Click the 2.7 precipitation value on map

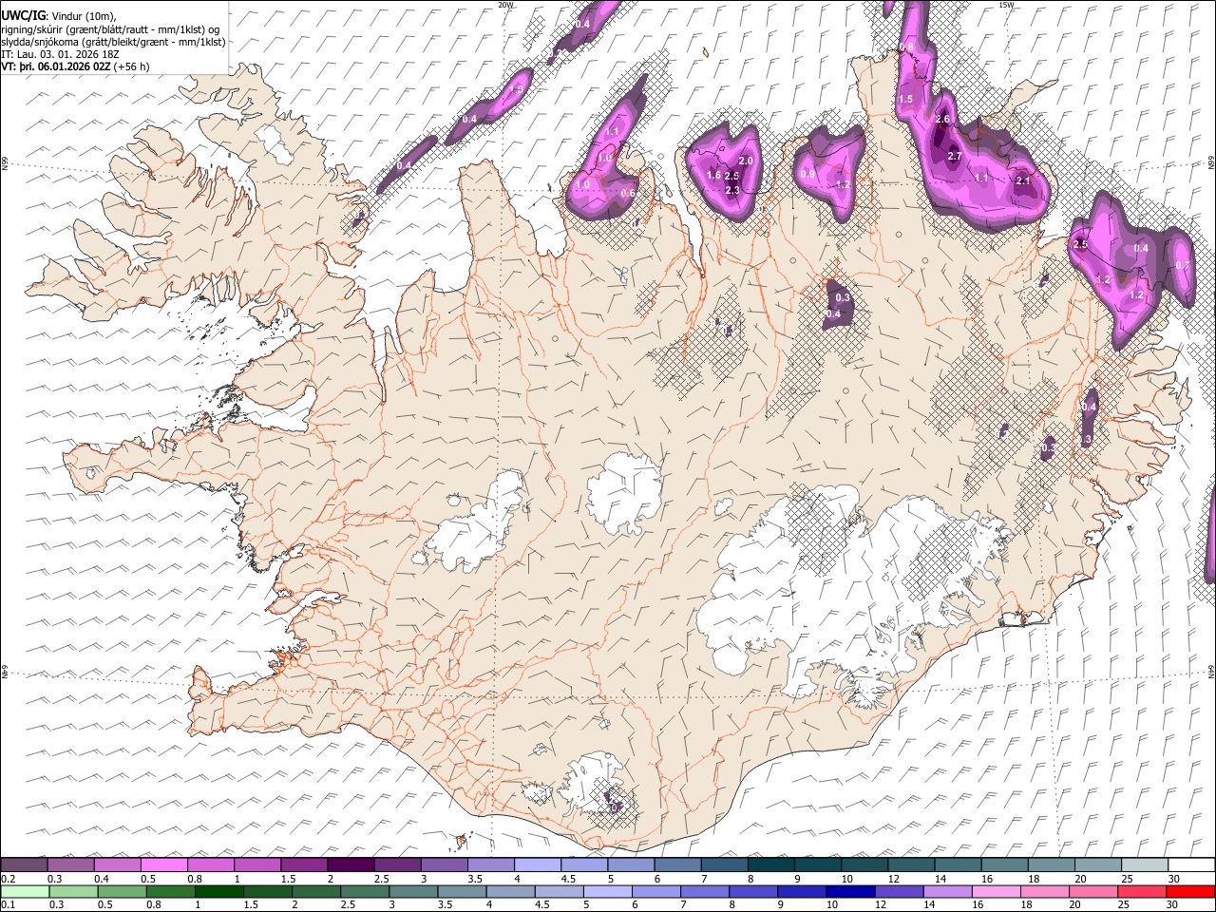click(955, 157)
